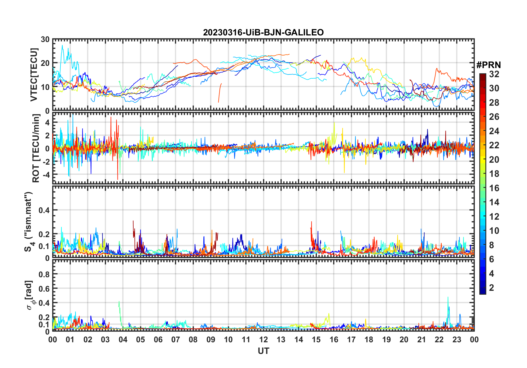Click the "-2" tick on ROT axis

(46, 162)
